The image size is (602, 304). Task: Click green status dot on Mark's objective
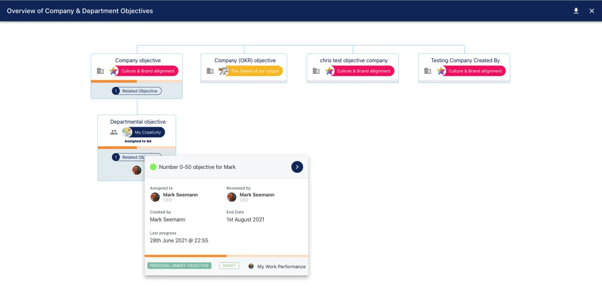pos(153,167)
